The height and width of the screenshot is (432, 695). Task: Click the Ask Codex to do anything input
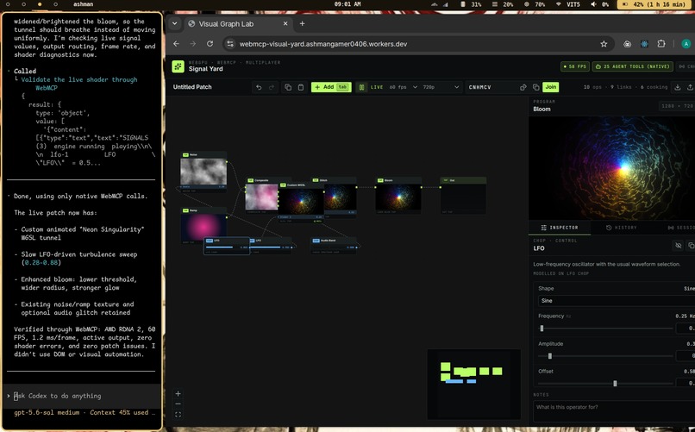pyautogui.click(x=82, y=396)
